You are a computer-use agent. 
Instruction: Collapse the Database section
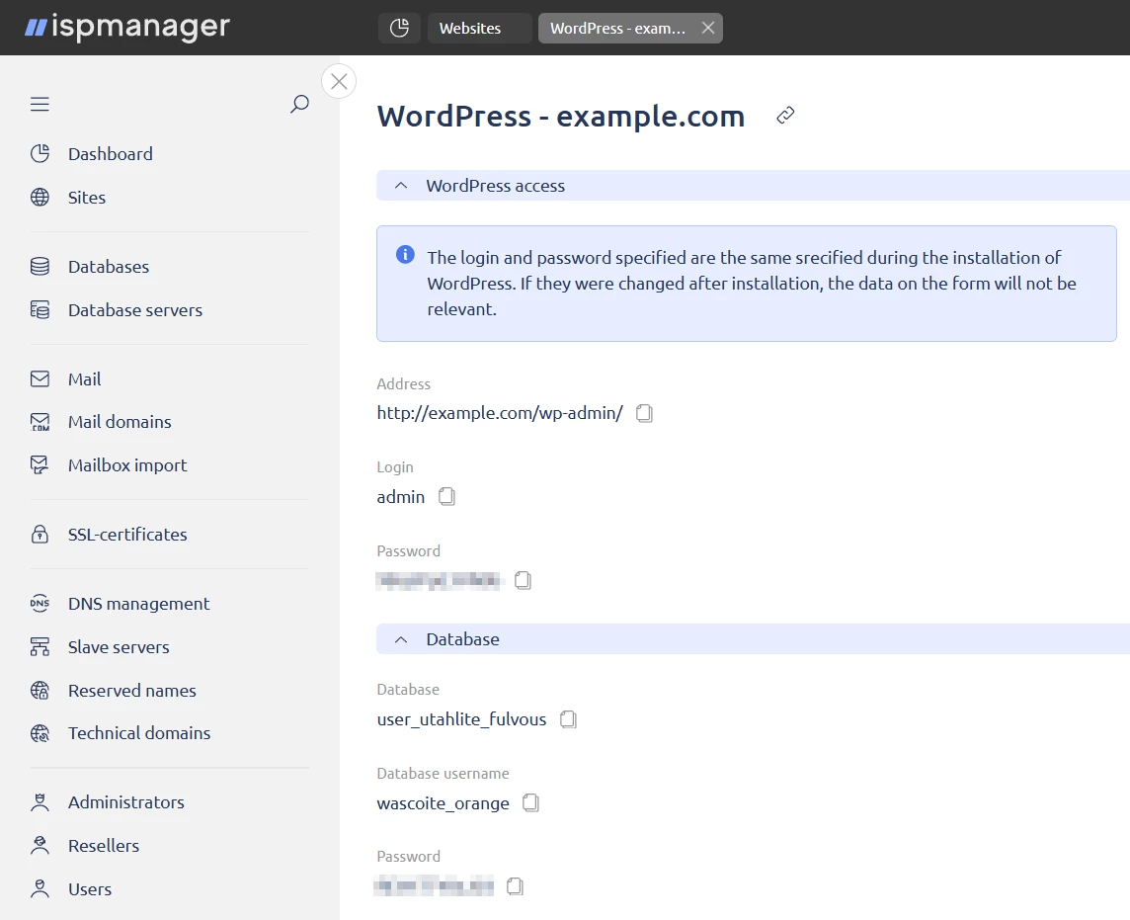coord(401,639)
